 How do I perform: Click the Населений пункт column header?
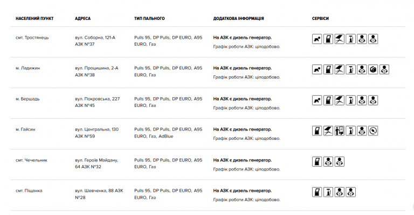pos(34,18)
